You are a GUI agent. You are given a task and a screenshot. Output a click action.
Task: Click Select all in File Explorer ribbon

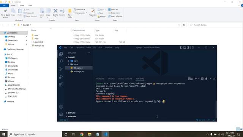(113, 10)
